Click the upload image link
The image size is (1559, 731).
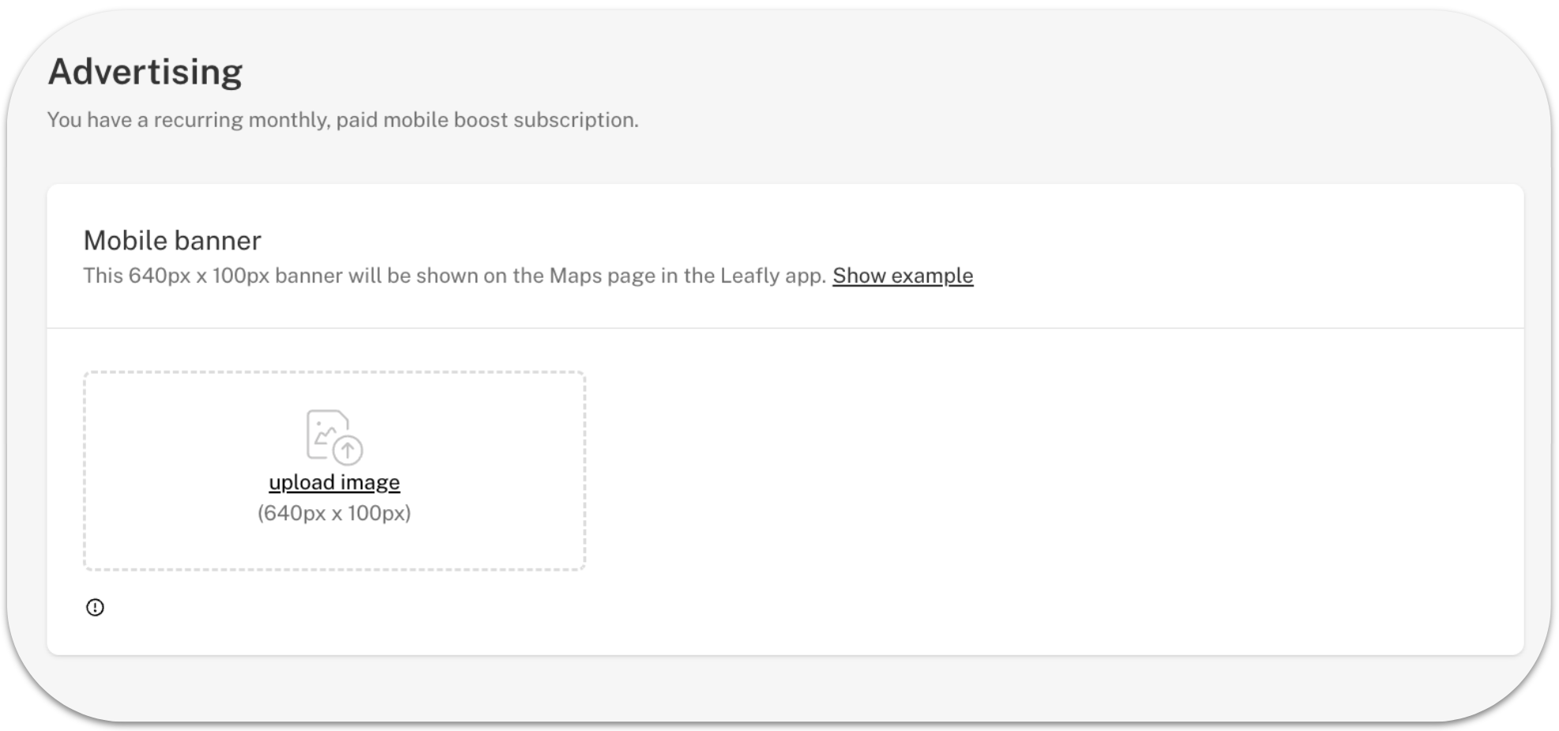click(334, 482)
